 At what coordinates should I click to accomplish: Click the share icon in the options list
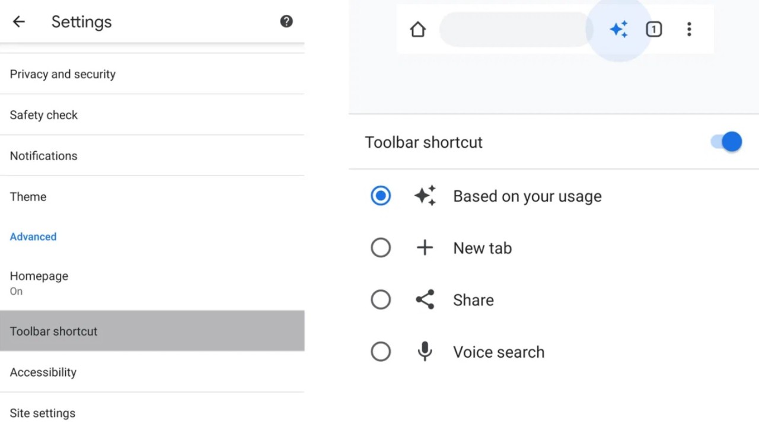pyautogui.click(x=425, y=300)
